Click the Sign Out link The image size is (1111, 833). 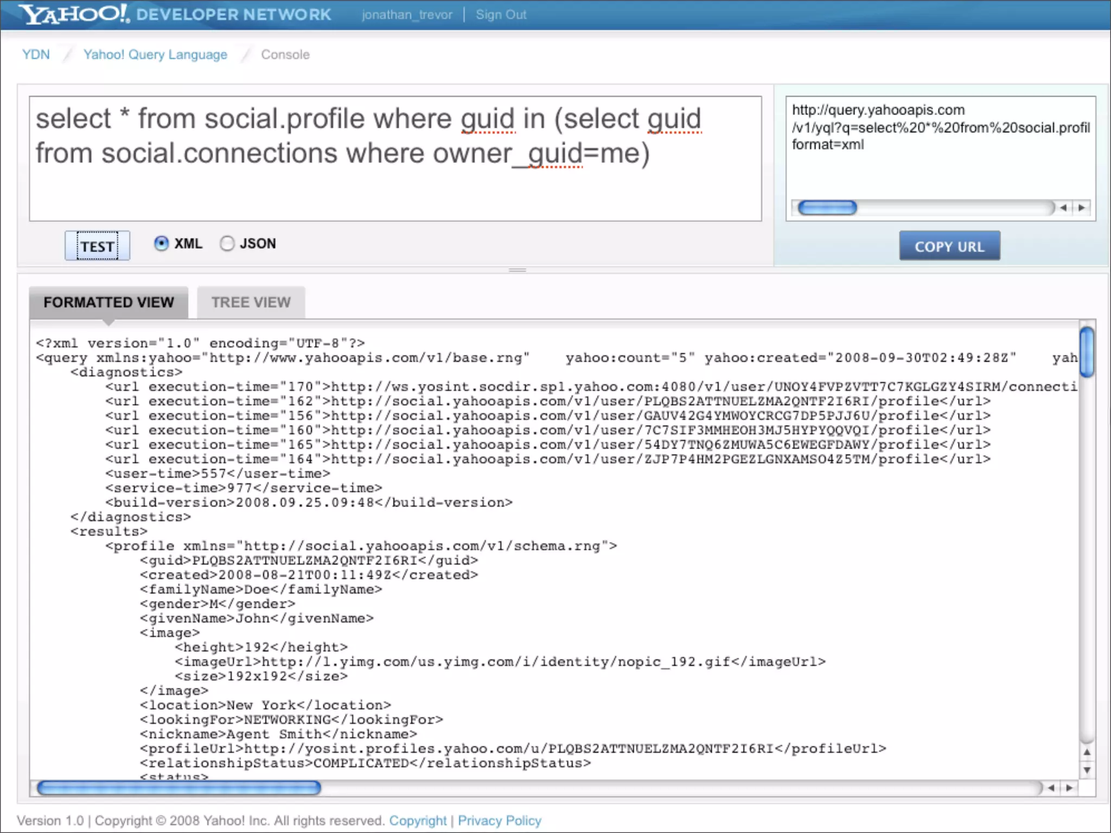point(501,15)
